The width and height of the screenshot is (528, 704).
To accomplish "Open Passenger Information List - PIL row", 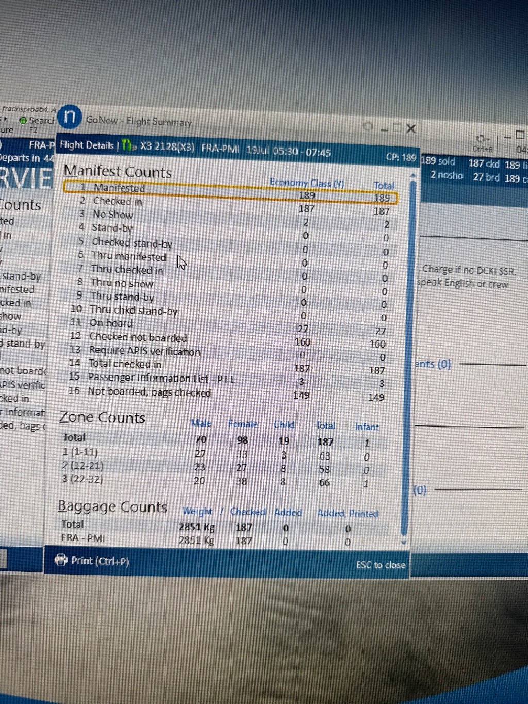I will (x=161, y=378).
